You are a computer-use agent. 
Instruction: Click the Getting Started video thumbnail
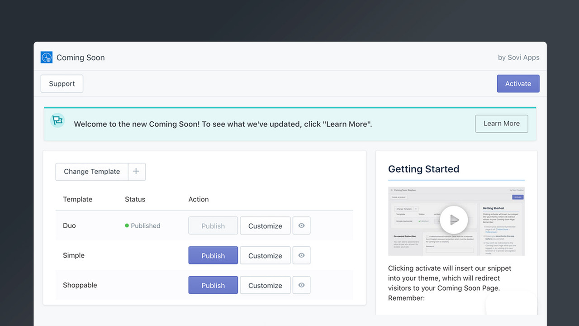[x=456, y=221]
